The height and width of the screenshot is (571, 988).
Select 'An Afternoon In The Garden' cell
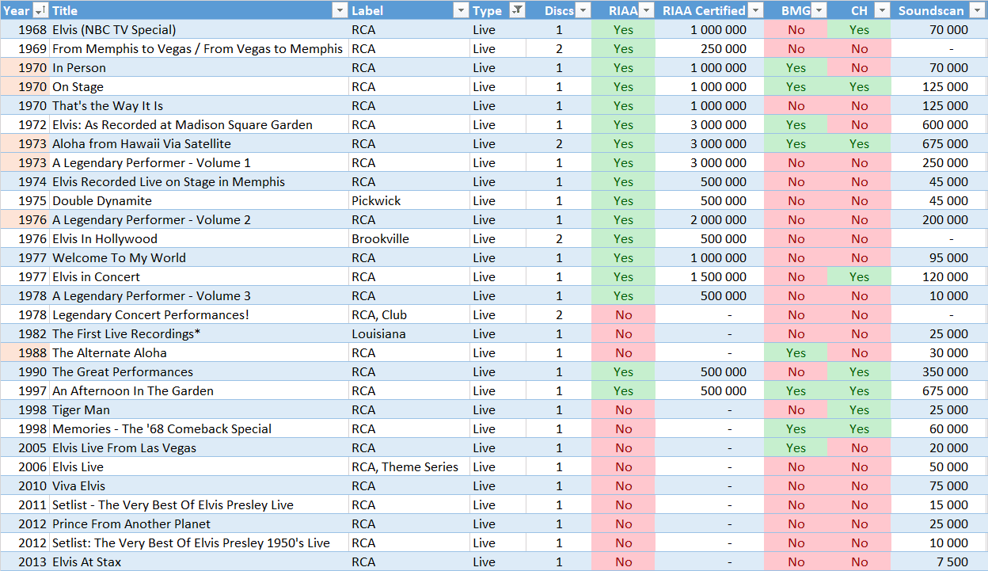[x=199, y=390]
